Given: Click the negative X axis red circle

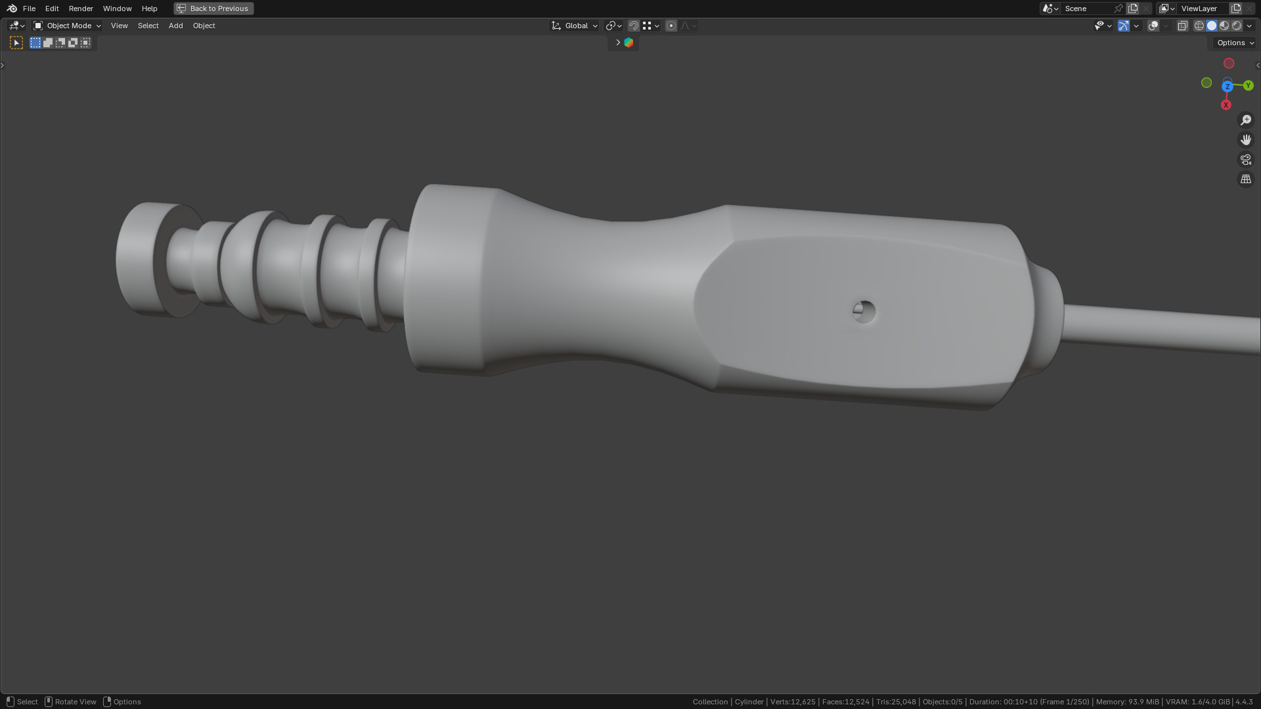Looking at the screenshot, I should 1229,64.
